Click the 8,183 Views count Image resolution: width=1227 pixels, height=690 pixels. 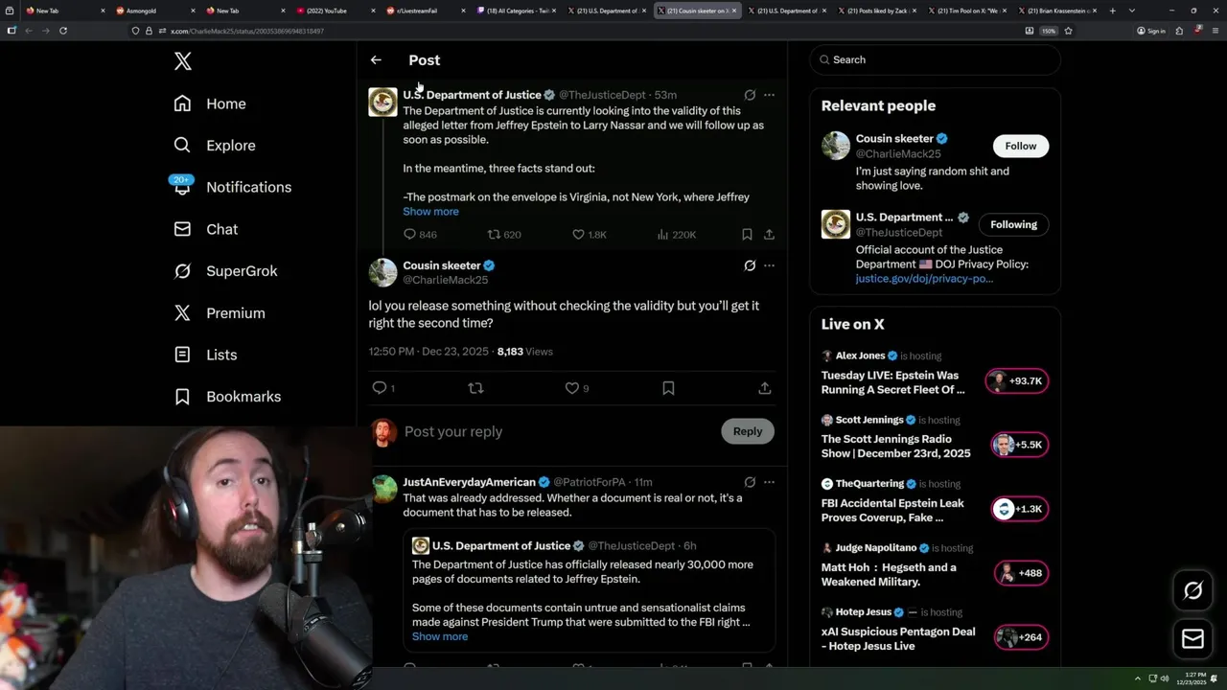point(525,352)
